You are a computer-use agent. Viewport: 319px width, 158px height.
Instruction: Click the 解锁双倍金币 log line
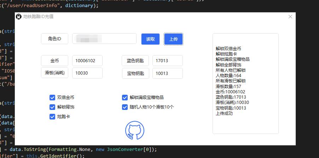(x=228, y=48)
